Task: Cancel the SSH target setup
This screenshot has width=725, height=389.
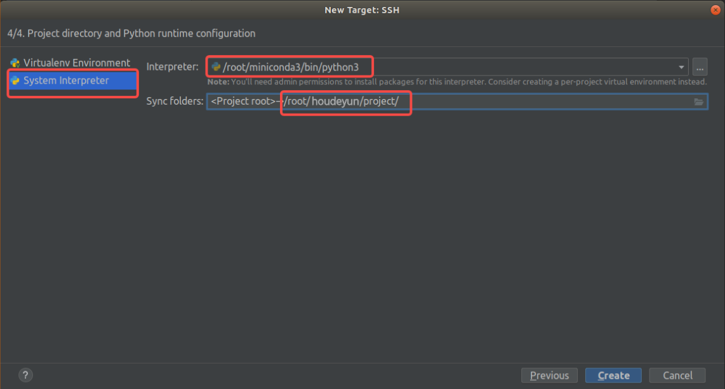Action: [x=677, y=375]
